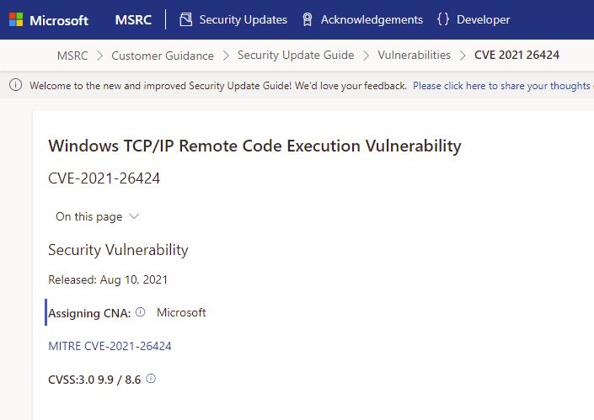The height and width of the screenshot is (420, 594).
Task: Click the Released Aug 10, 2021 date text
Action: pyautogui.click(x=108, y=279)
